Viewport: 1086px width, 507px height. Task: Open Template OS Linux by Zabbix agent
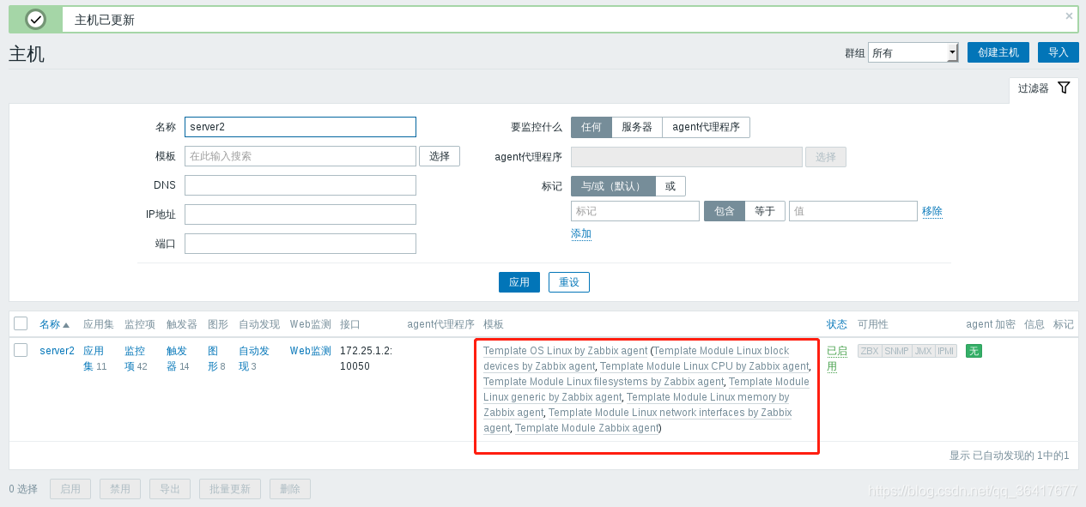tap(565, 351)
